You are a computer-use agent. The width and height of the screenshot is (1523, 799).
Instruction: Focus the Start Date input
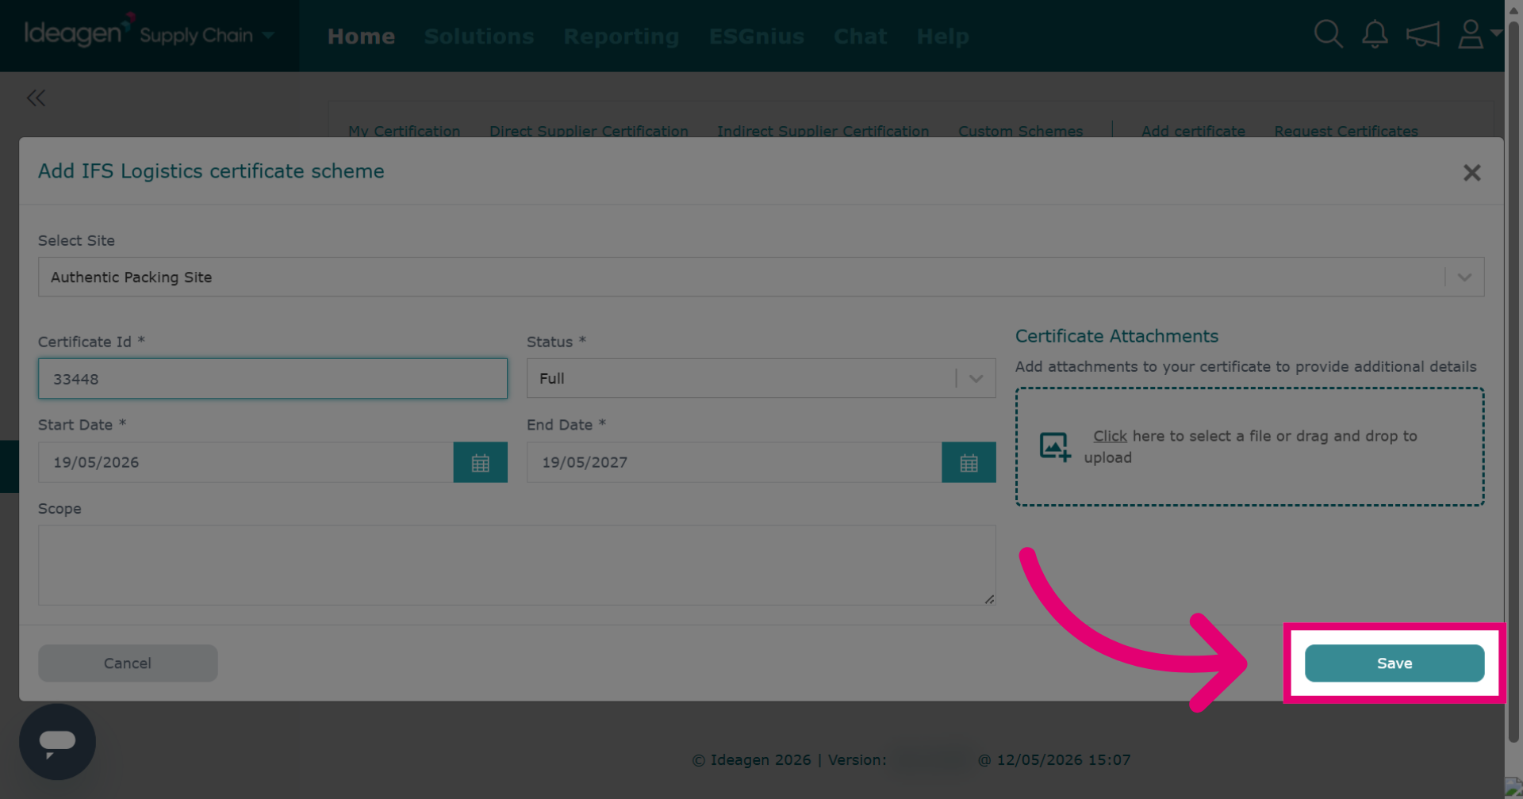(x=246, y=462)
